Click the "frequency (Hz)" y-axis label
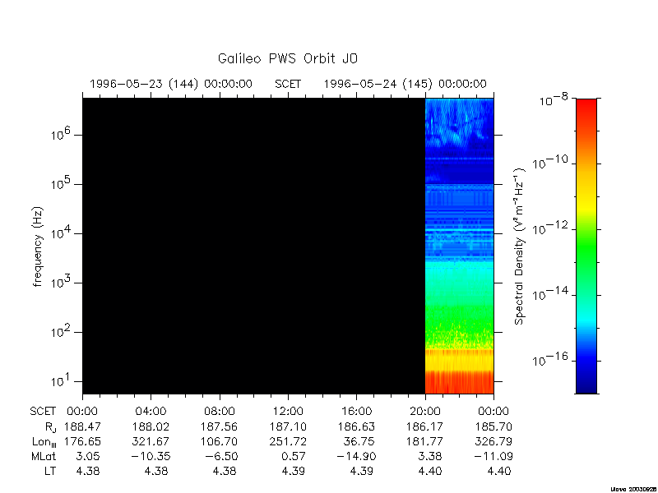The image size is (658, 493). click(x=38, y=246)
